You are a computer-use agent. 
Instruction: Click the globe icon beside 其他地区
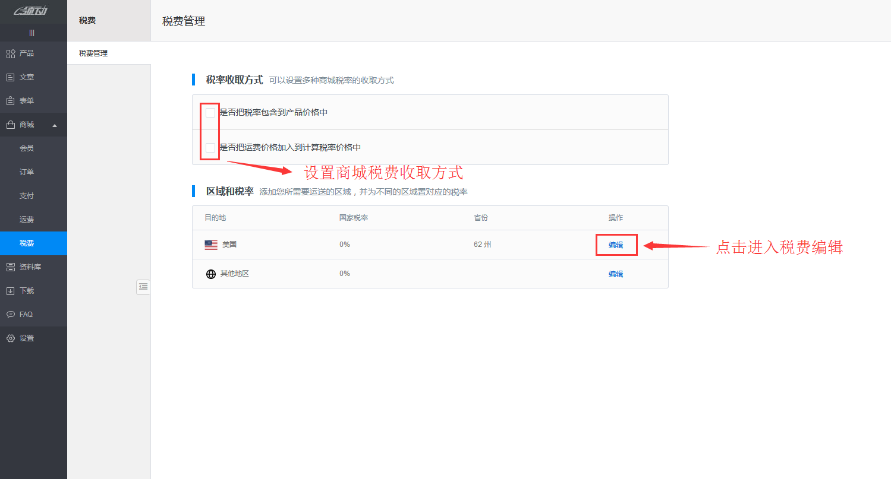210,274
